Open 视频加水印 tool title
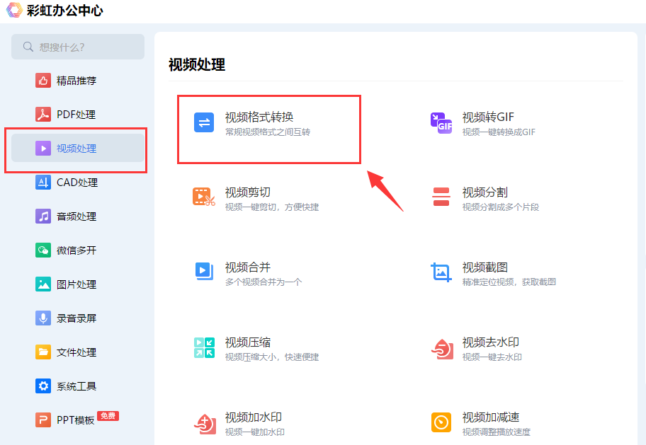Viewport: 646px width, 445px height. click(254, 417)
